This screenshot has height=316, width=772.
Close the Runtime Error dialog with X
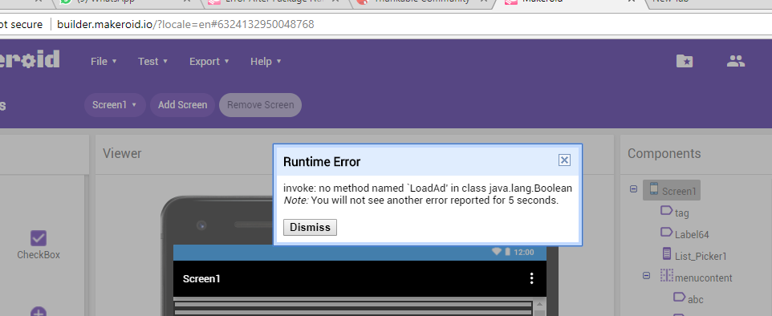tap(564, 160)
